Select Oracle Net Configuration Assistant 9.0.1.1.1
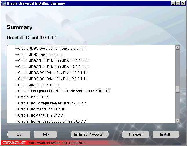This screenshot has height=146, width=187. pos(52,103)
